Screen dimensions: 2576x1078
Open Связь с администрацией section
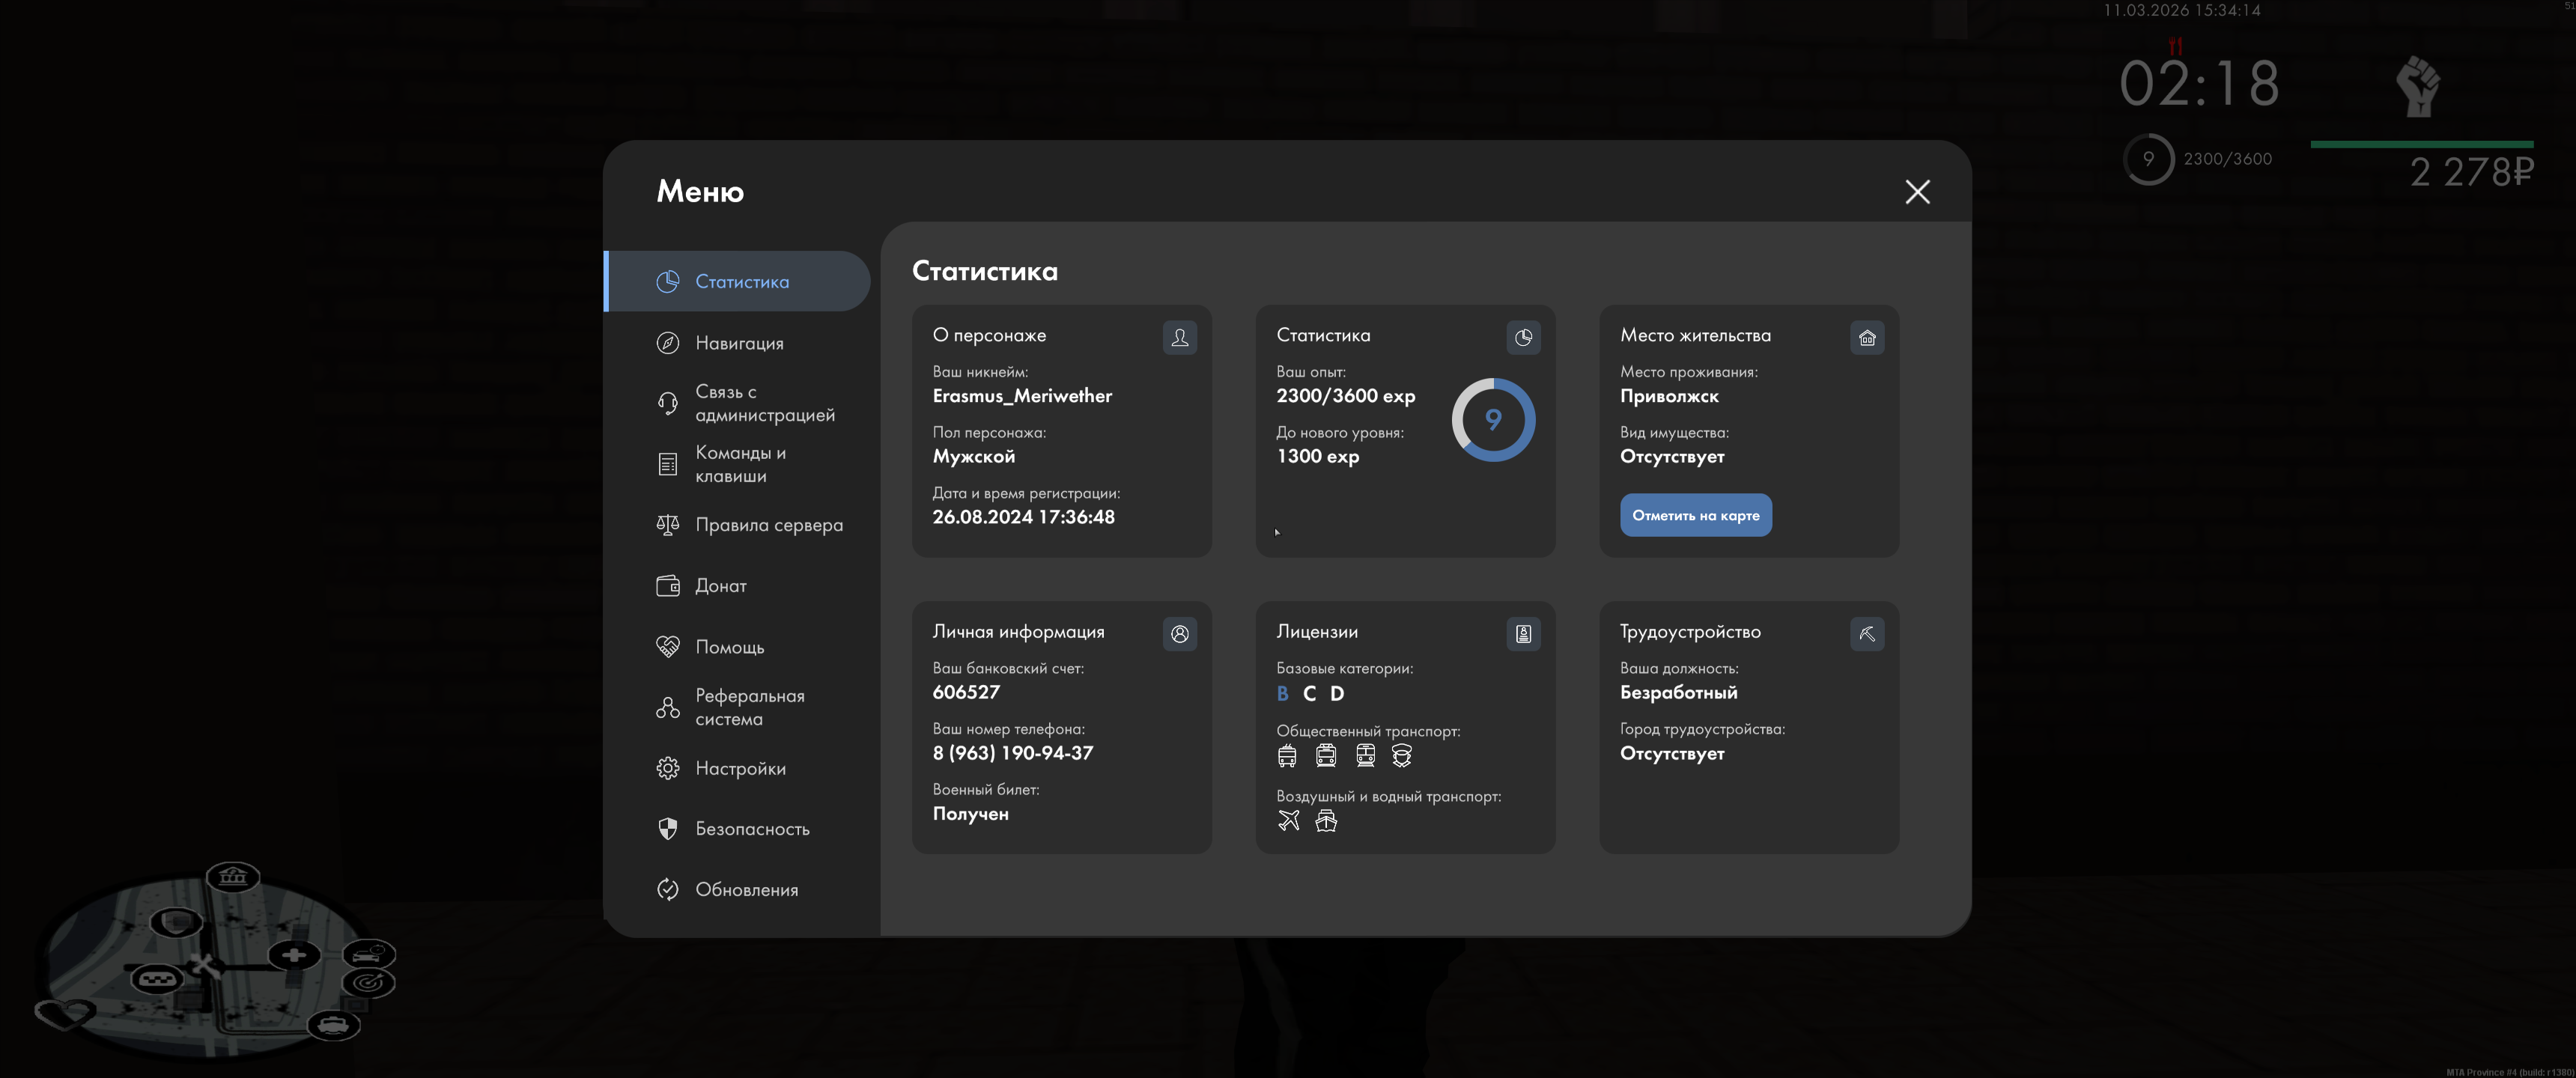(x=764, y=403)
